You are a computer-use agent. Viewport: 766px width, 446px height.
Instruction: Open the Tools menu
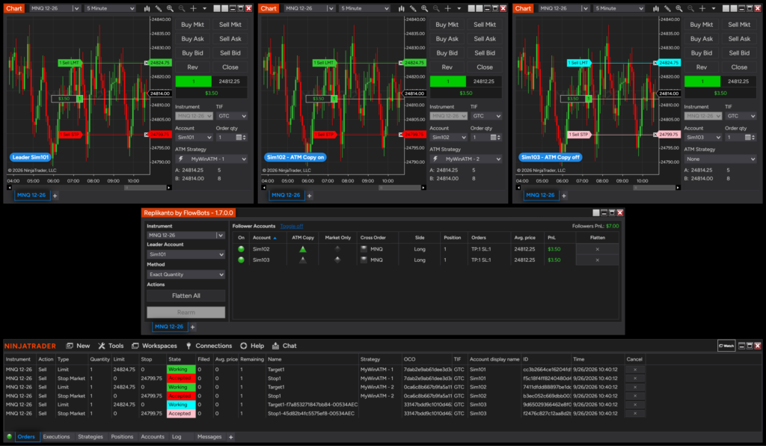point(111,346)
